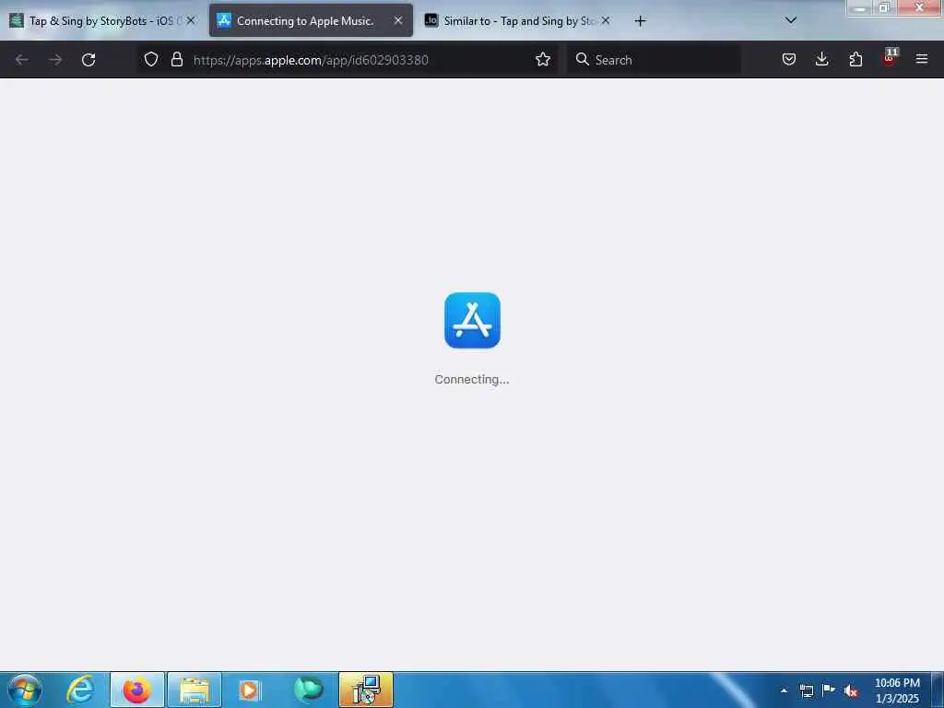Open the Downloads panel
The image size is (944, 708).
click(821, 59)
